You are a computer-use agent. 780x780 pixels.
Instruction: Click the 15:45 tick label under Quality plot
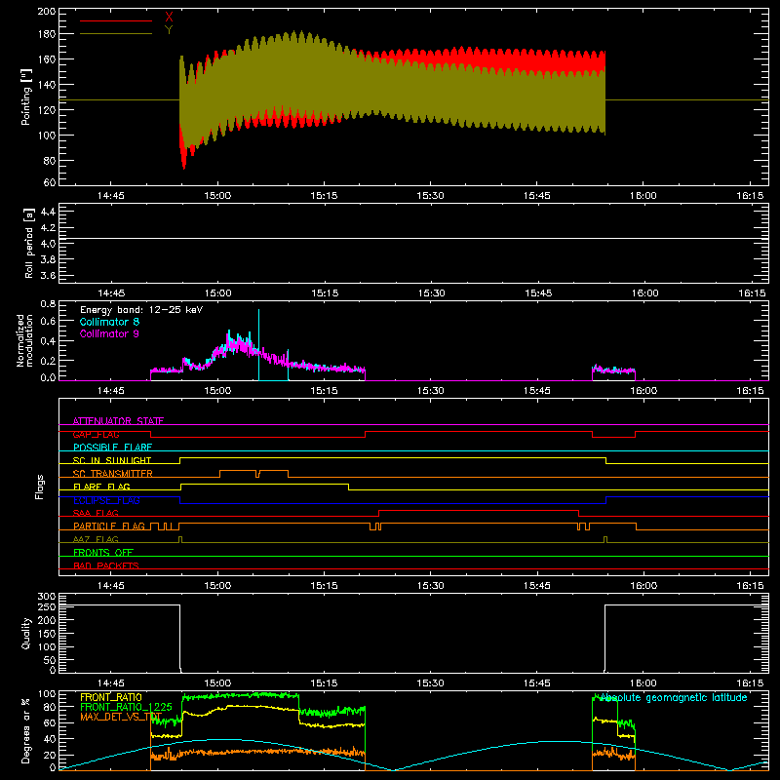(x=537, y=683)
